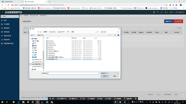Select item2.xlsx in the file list
This screenshot has width=186, height=104.
pyautogui.click(x=51, y=49)
